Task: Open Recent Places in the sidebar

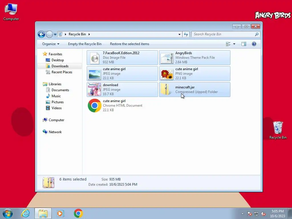Action: pyautogui.click(x=62, y=72)
